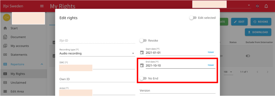Viewport: 275px width, 98px height.
Task: Go to previous page arrow
Action: click(258, 72)
